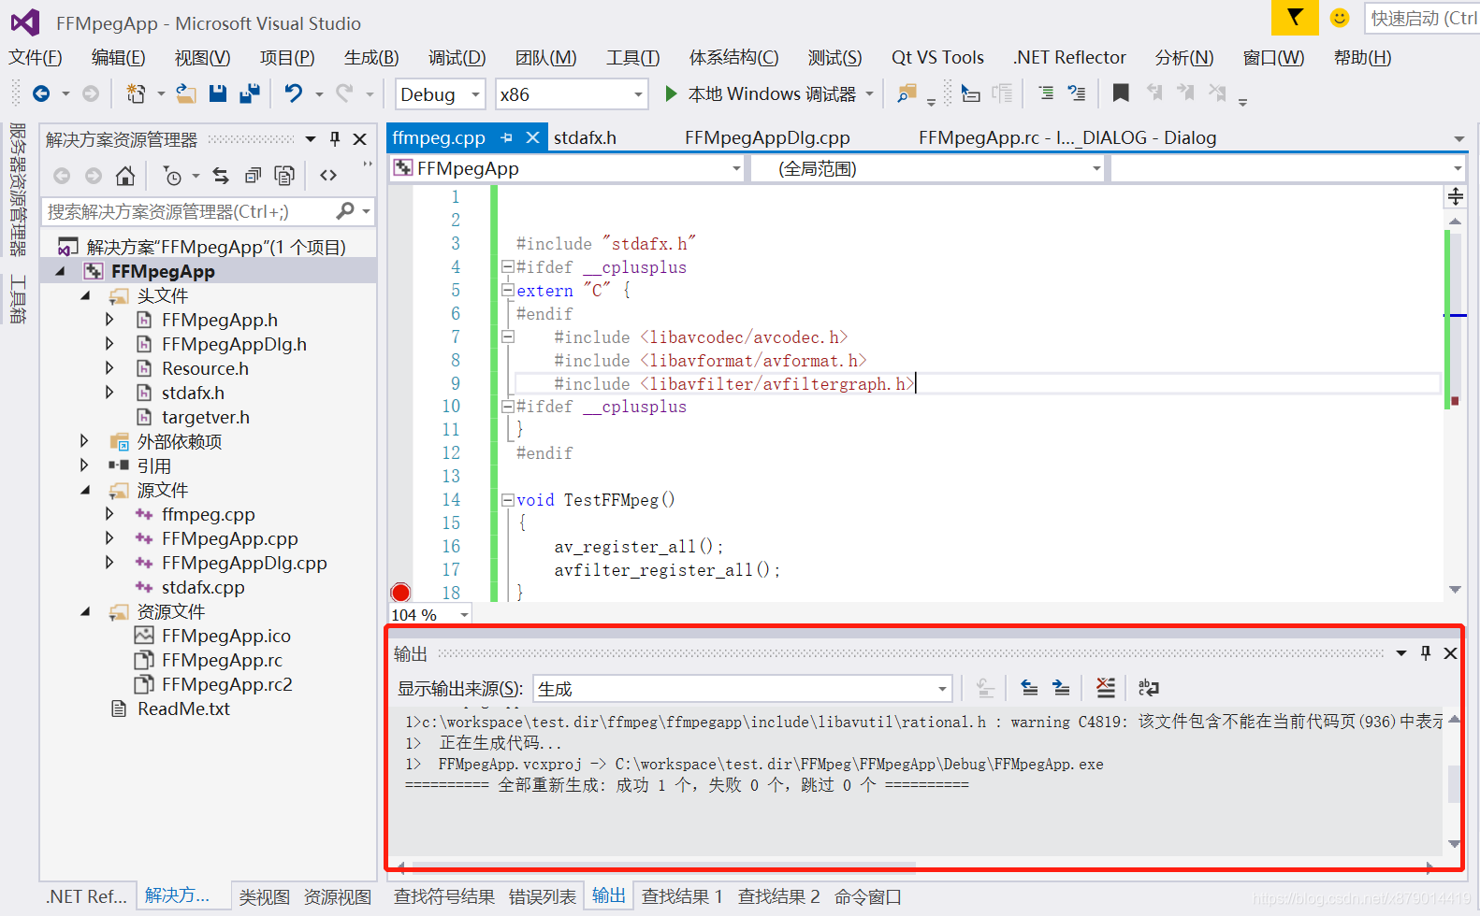Image resolution: width=1480 pixels, height=916 pixels.
Task: Click the uncomment selected lines icon
Action: pyautogui.click(x=1077, y=93)
